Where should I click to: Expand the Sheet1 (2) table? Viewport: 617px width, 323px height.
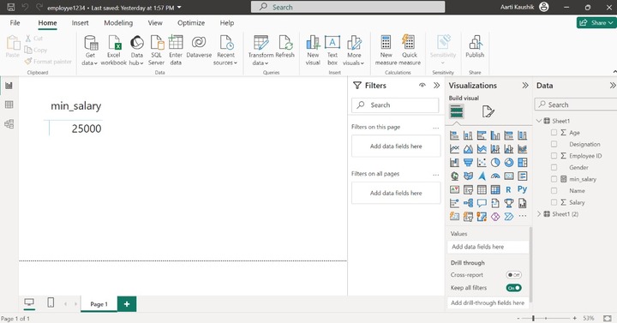[x=539, y=214]
